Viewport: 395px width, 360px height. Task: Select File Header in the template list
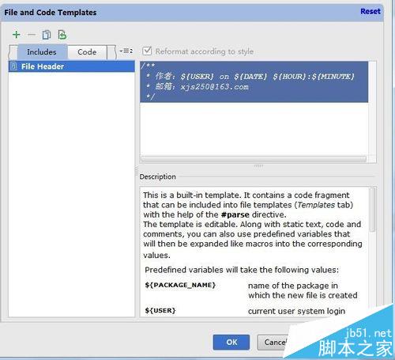pyautogui.click(x=72, y=66)
